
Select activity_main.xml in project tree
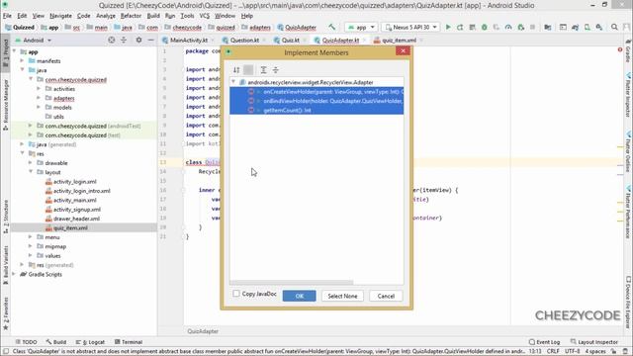[x=75, y=200]
